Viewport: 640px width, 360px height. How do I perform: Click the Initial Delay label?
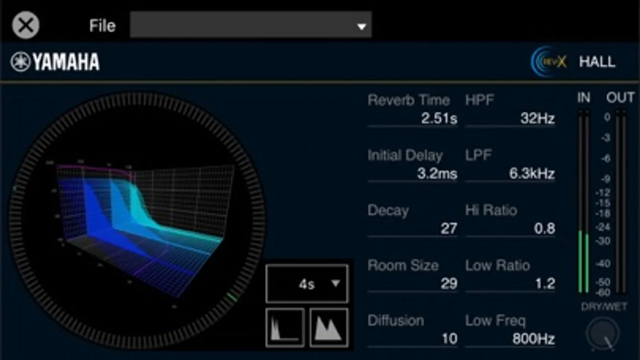[x=405, y=155]
